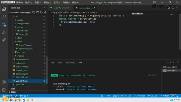Open Run and Debug view
The height and width of the screenshot is (102, 181).
coord(4,32)
